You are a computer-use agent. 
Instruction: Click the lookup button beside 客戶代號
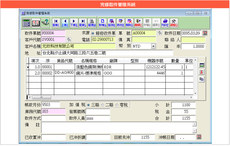click(69, 39)
